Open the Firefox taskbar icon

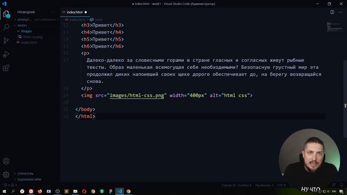pyautogui.click(x=40, y=191)
